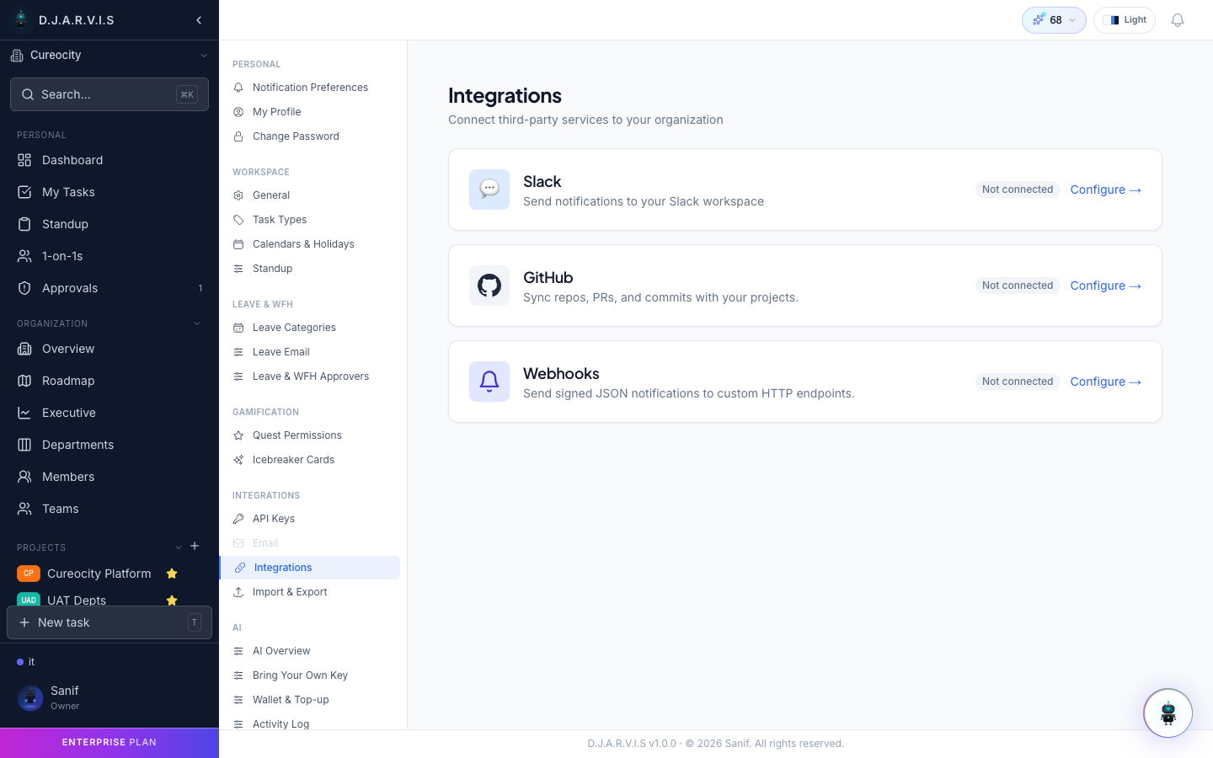Click Slack's Not connected status badge
The image size is (1213, 758).
[1018, 189]
